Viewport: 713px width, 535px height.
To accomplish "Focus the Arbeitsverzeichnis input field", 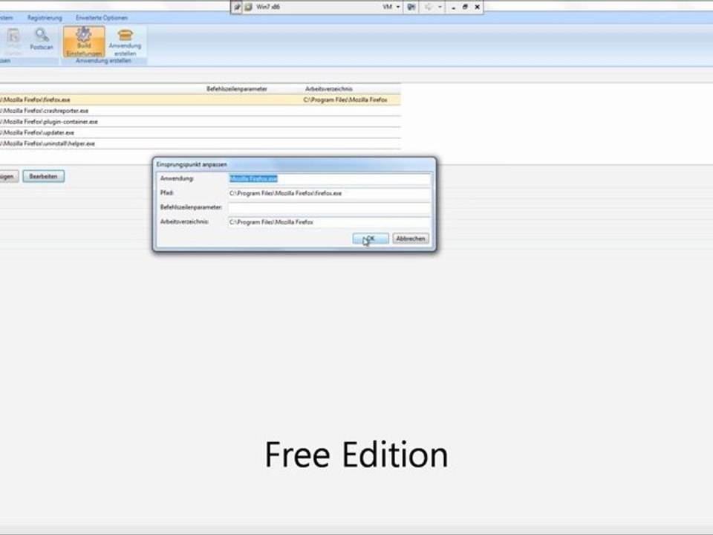I will pos(329,222).
